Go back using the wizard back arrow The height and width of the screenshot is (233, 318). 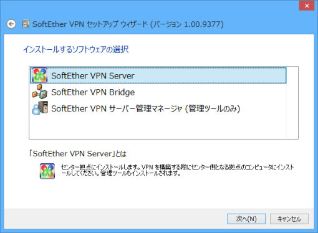click(x=11, y=24)
